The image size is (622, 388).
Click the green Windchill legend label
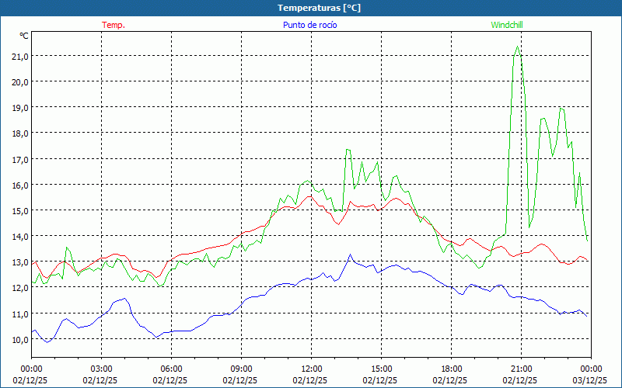507,25
